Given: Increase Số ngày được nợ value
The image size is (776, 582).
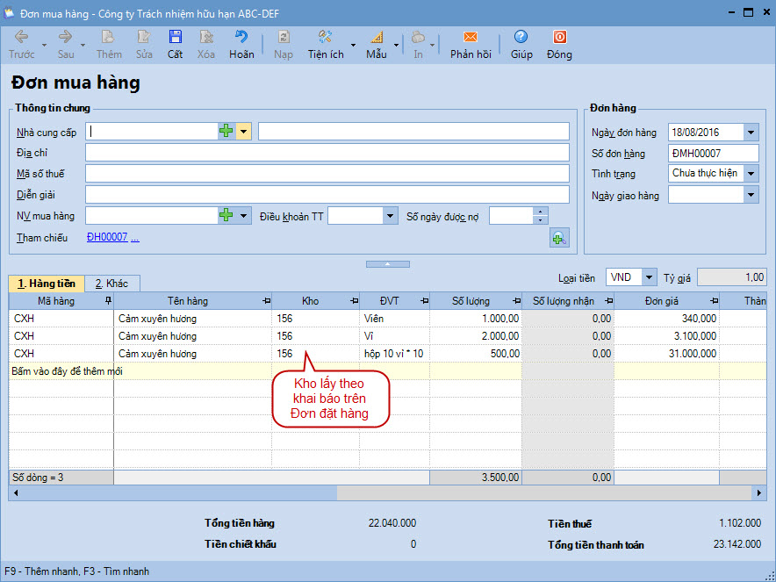Looking at the screenshot, I should click(541, 212).
